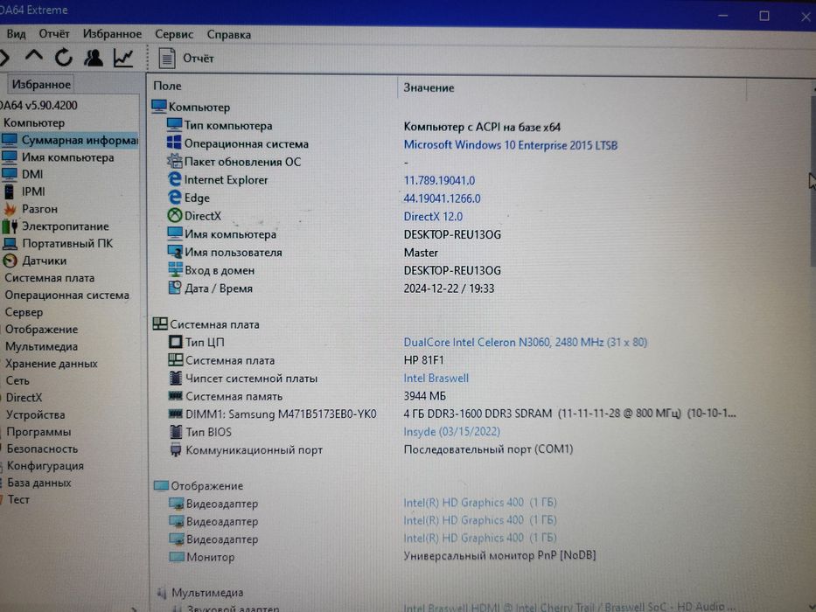Open the Справка menu
Screen dimensions: 816x612
(229, 35)
